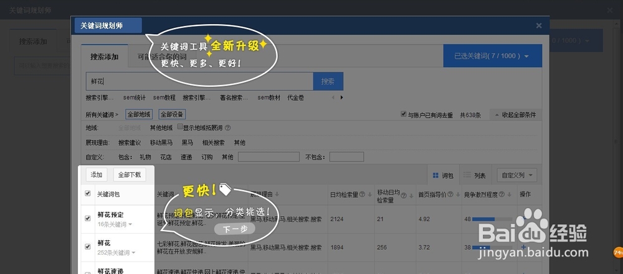The width and height of the screenshot is (623, 274).
Task: Close the background 关键词规划师 window
Action: [x=609, y=10]
